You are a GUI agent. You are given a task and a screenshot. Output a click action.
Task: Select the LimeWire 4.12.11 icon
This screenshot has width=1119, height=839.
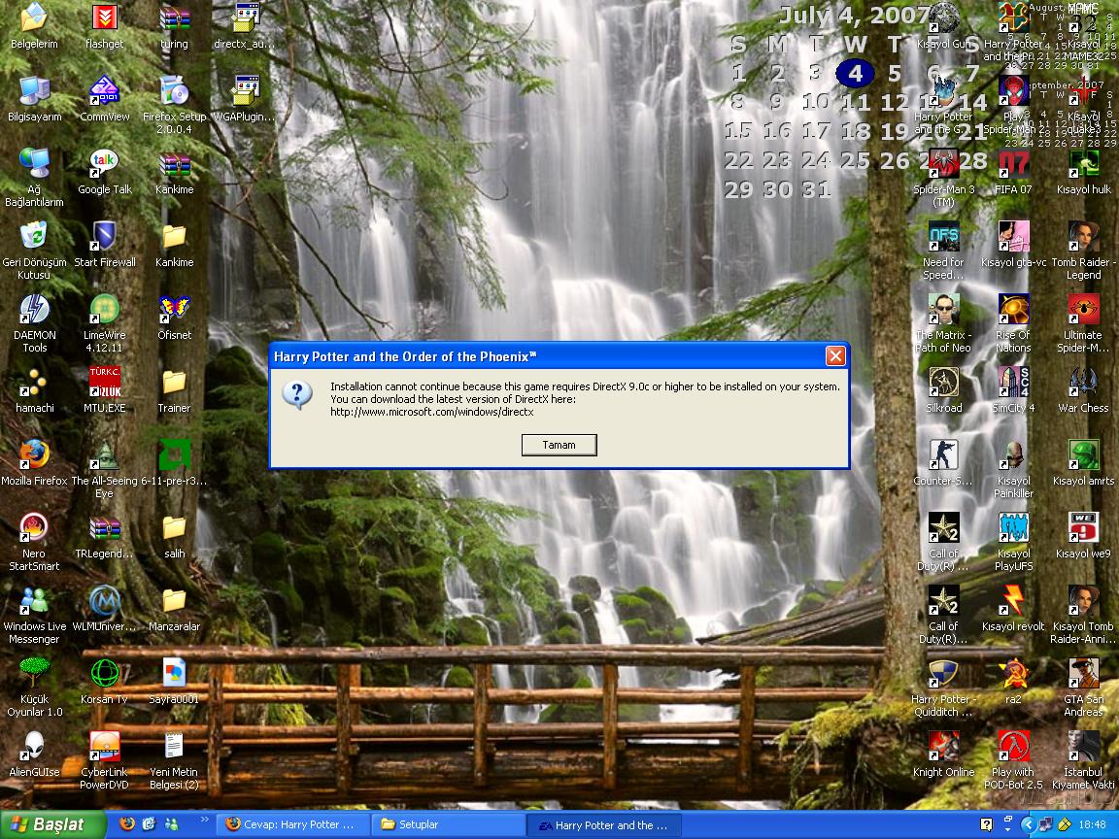104,323
